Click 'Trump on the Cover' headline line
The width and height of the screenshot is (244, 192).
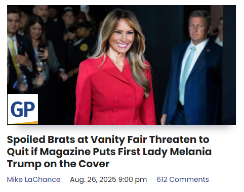[x=58, y=164]
